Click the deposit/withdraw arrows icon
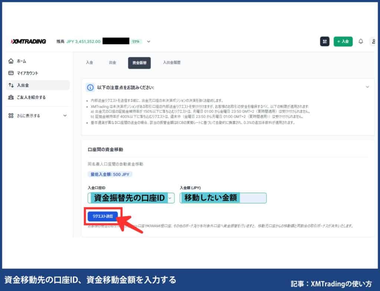This screenshot has width=380, height=291. 11,85
